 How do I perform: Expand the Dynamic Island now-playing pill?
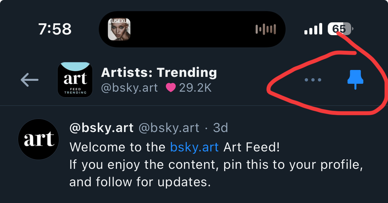pyautogui.click(x=192, y=29)
